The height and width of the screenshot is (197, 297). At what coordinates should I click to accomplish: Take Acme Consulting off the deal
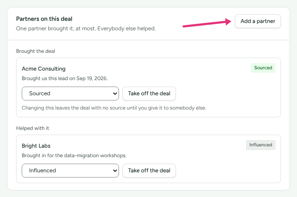149,94
